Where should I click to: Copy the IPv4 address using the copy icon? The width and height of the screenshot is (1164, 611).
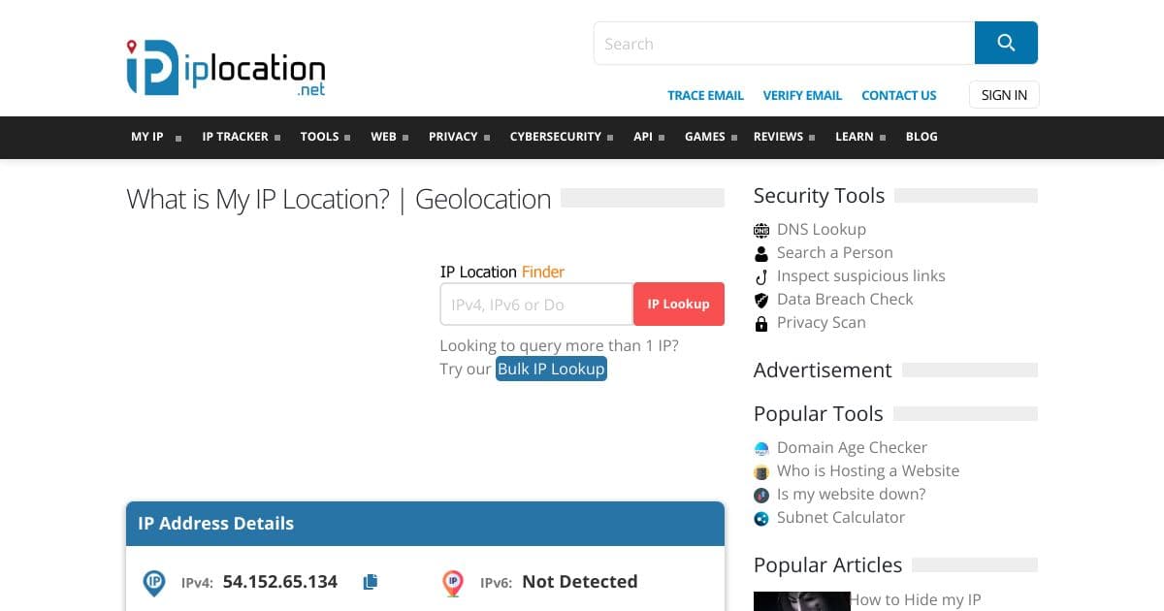click(x=370, y=580)
